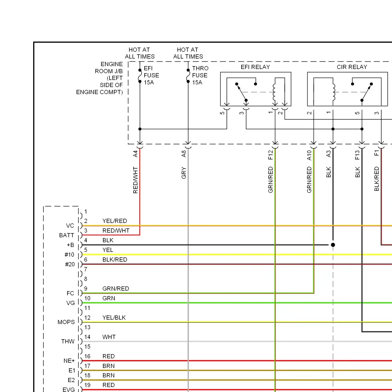Click the VG terminal label
The width and height of the screenshot is (392, 392).
click(71, 303)
